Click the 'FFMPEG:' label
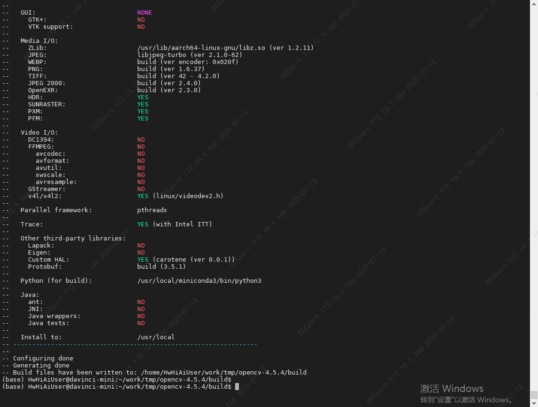The width and height of the screenshot is (538, 407). tap(41, 147)
